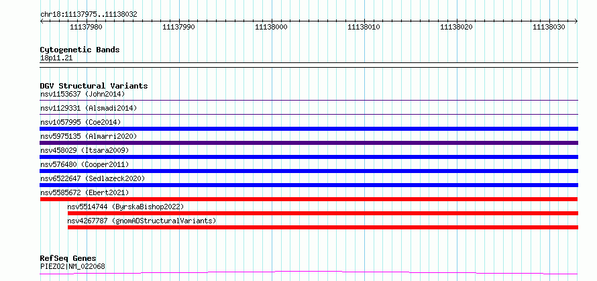Select ruler position 11138010
The image size is (597, 281).
[x=364, y=27]
